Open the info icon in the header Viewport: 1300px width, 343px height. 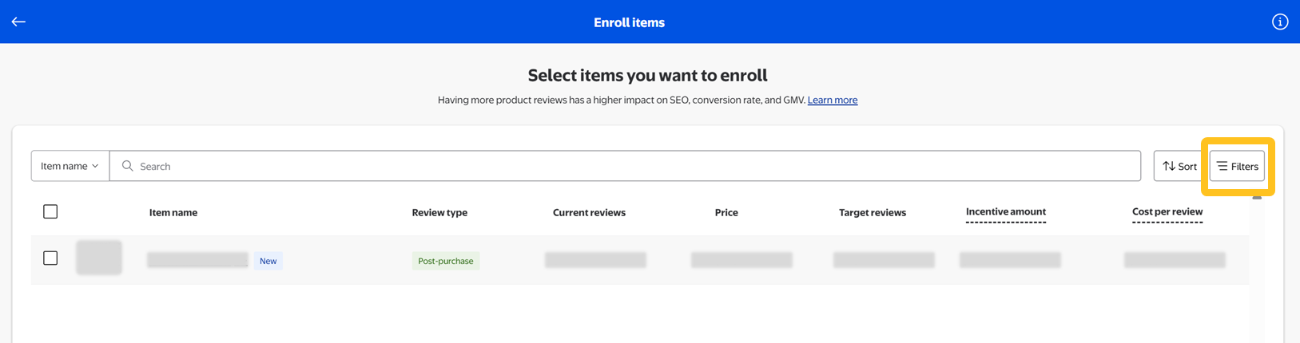click(x=1279, y=22)
